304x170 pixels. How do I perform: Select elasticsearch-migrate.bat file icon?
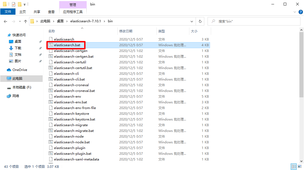coord(51,131)
